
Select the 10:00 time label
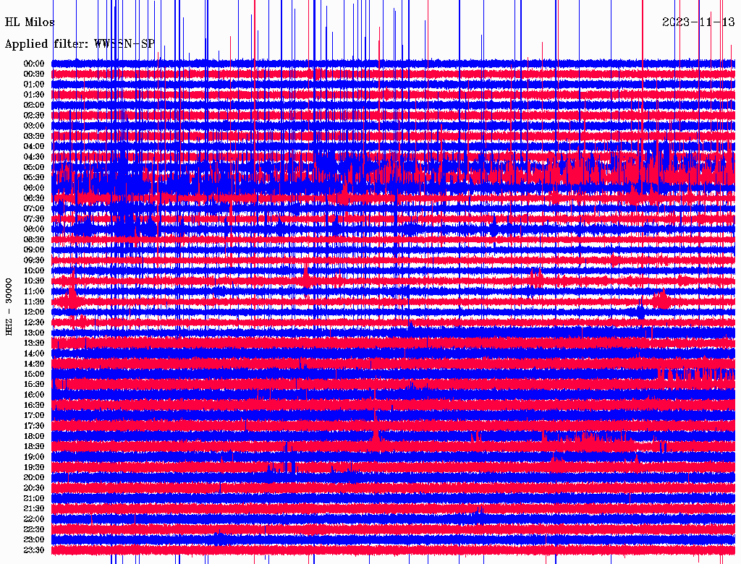coord(34,270)
